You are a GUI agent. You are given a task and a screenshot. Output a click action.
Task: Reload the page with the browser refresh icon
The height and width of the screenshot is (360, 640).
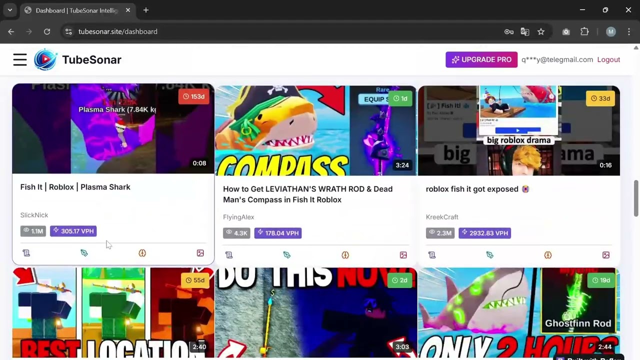click(47, 31)
